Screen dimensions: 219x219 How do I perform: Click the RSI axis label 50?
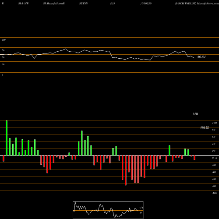click(3, 57)
